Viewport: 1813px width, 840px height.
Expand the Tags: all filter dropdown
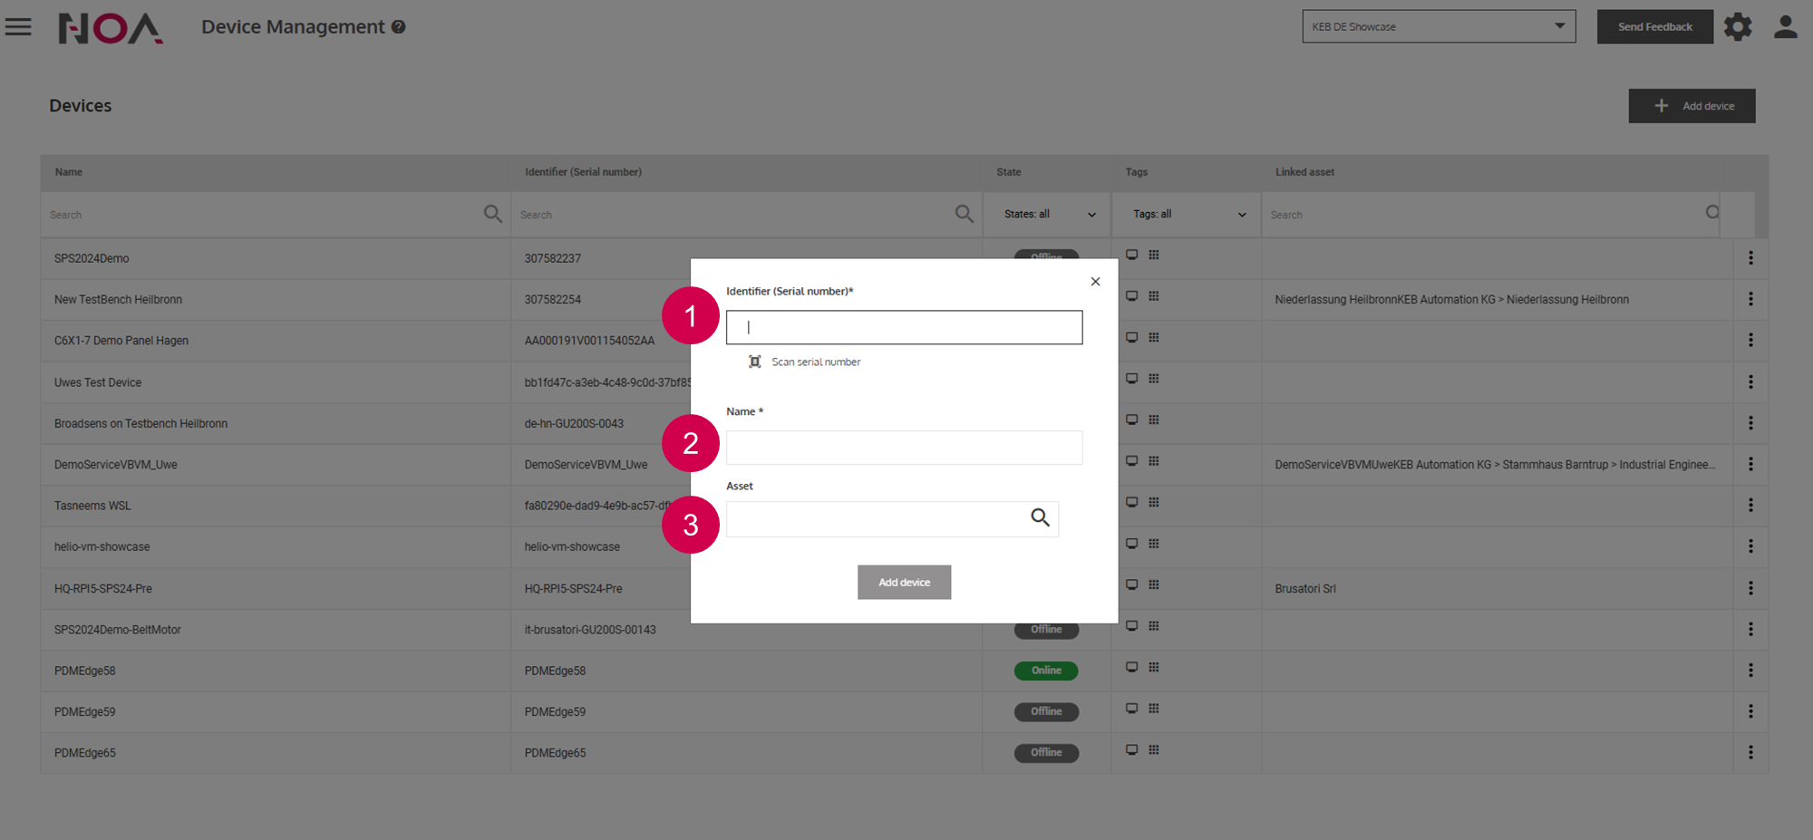1188,215
